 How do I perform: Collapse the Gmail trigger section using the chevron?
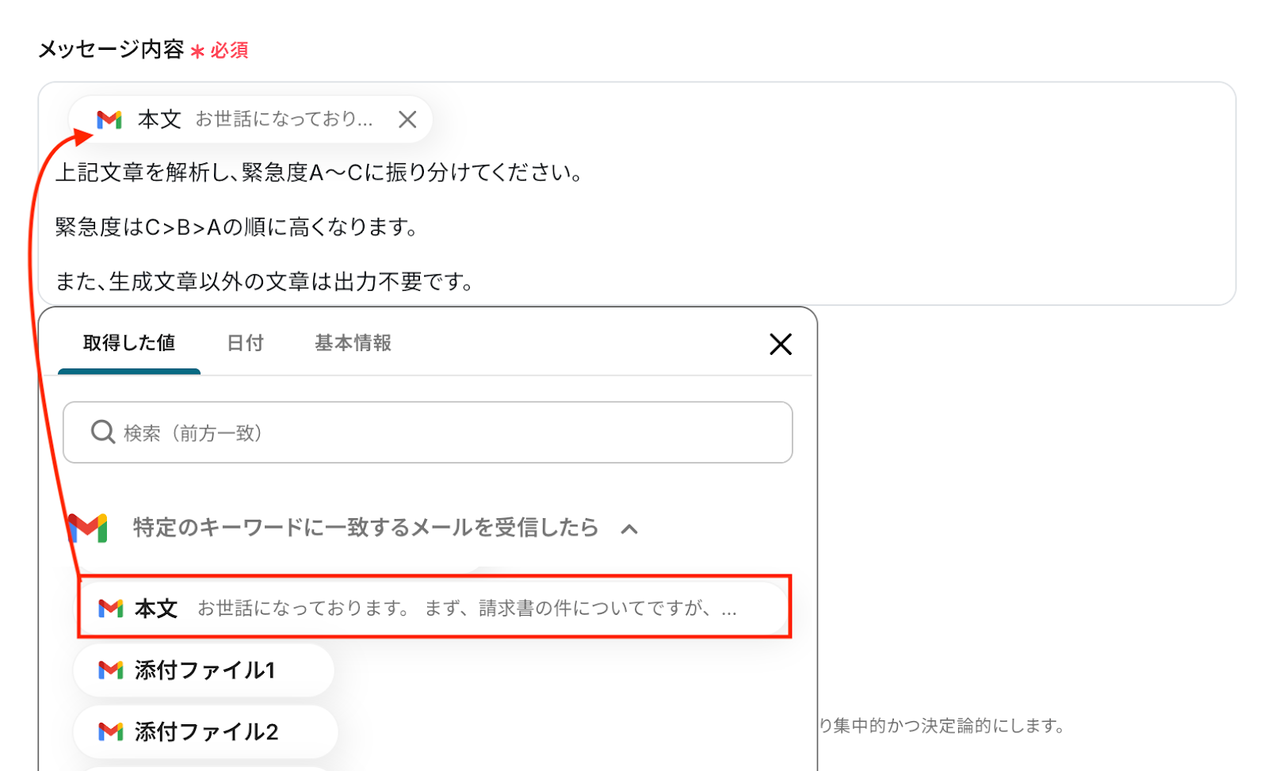point(629,529)
